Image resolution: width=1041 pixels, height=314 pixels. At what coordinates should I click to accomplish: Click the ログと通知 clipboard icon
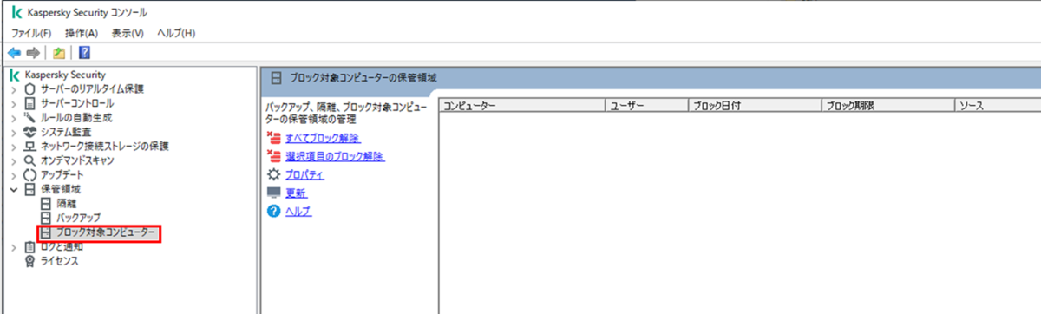coord(30,247)
